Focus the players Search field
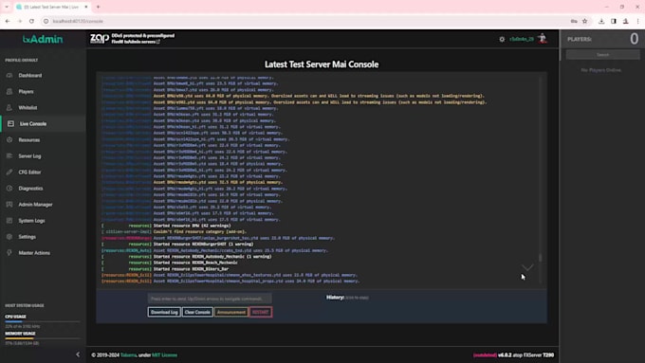Image resolution: width=645 pixels, height=363 pixels. (x=602, y=55)
